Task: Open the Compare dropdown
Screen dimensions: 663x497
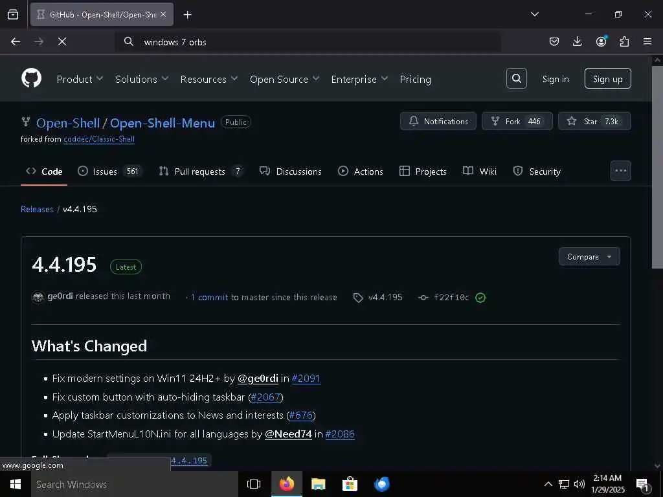Action: [x=589, y=256]
